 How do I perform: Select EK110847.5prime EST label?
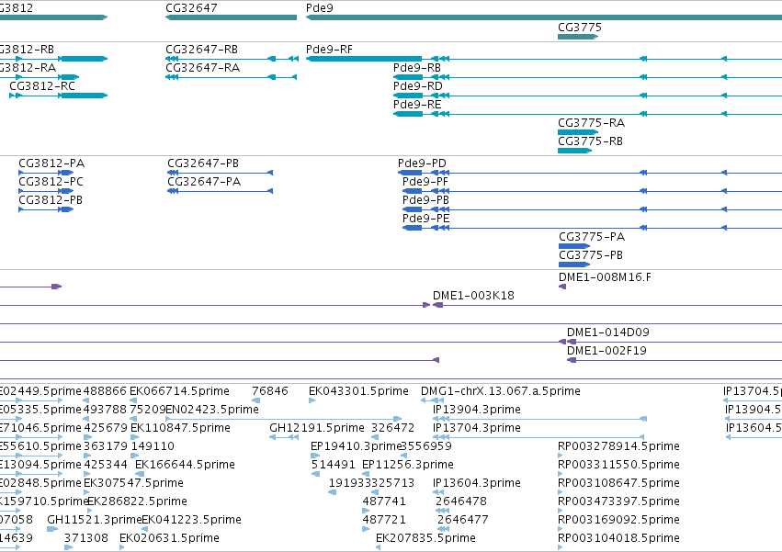[x=180, y=428]
